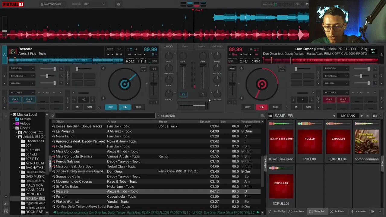Toggle VINYL mode on deck B
This screenshot has height=217, width=386.
282,68
